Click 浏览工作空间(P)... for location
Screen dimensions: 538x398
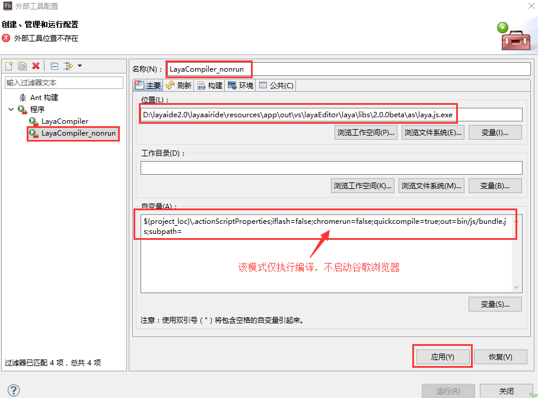366,133
